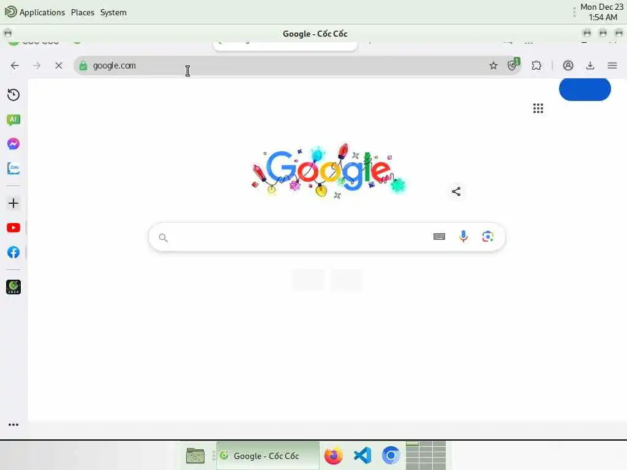Open the Downloads arrow icon
The image size is (627, 470).
(x=590, y=65)
